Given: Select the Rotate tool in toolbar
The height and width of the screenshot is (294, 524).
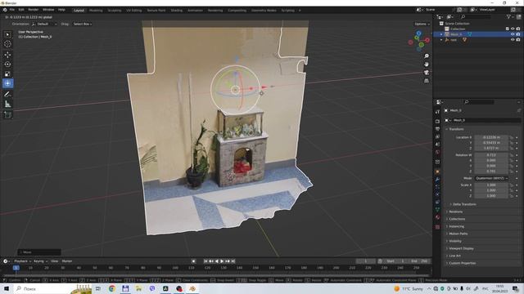Looking at the screenshot, I should pos(7,65).
